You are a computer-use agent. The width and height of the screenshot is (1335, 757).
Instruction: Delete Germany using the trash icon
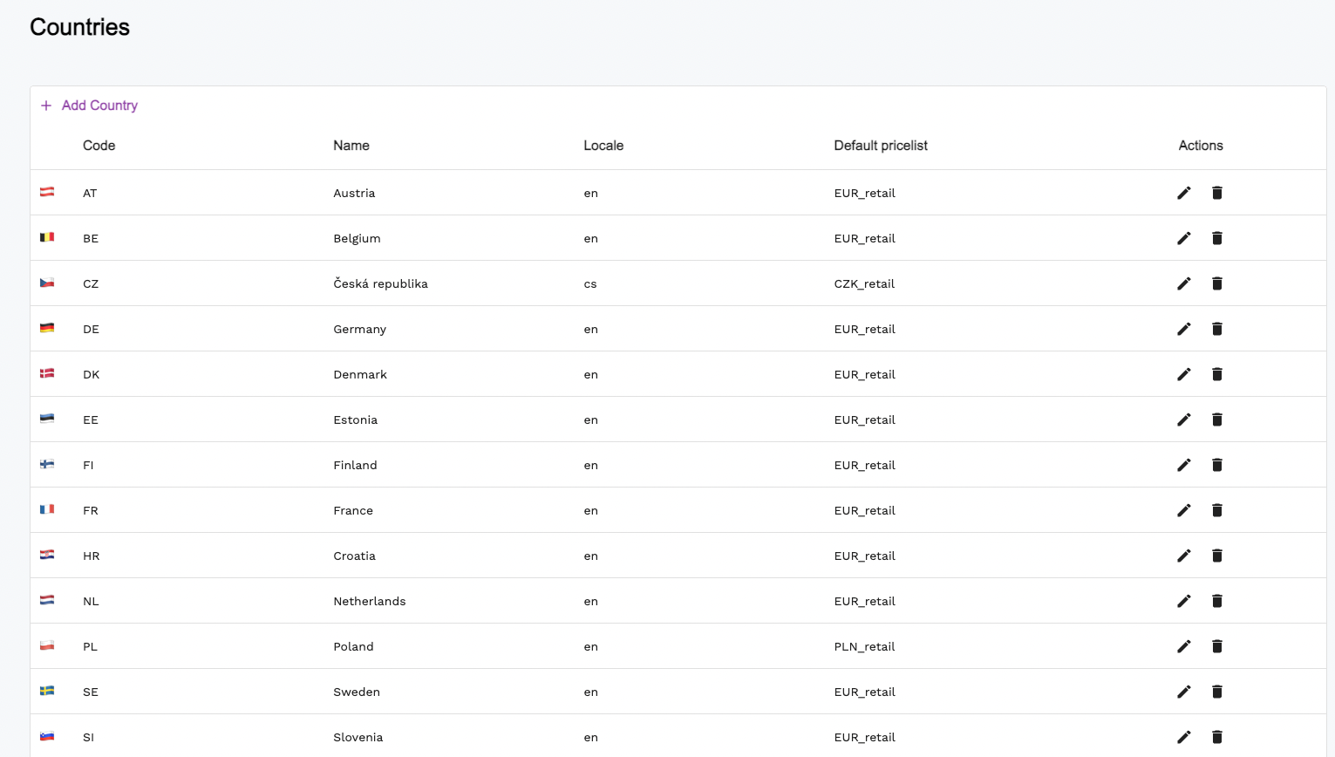[1217, 329]
